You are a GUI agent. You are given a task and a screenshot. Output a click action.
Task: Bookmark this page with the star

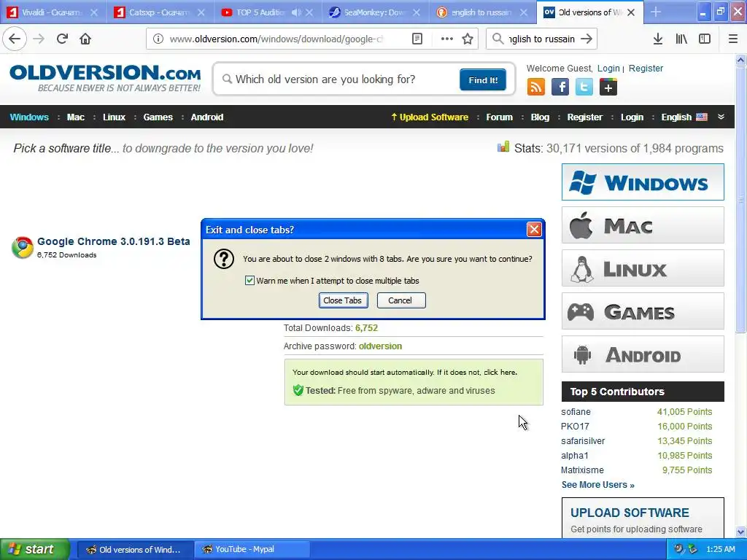point(468,39)
